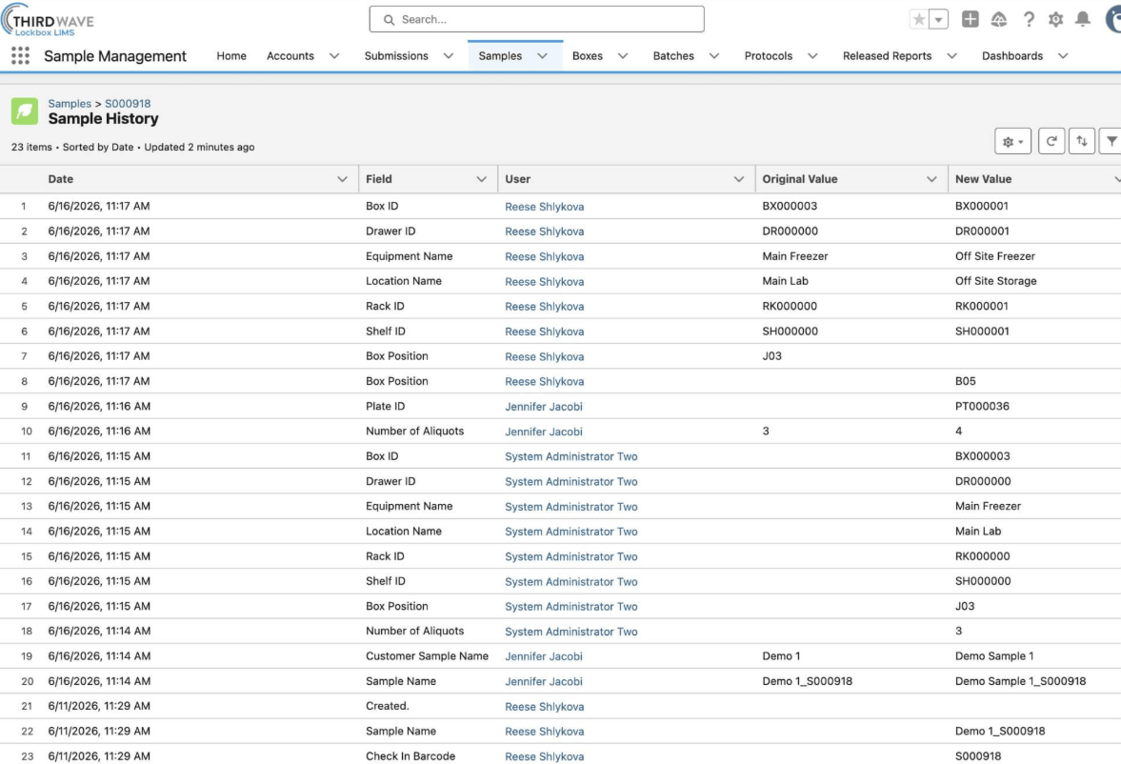Open the Accounts tab

pyautogui.click(x=290, y=56)
